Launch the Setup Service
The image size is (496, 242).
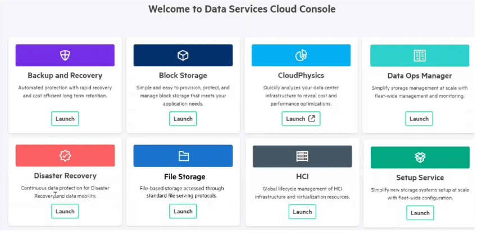[420, 213]
